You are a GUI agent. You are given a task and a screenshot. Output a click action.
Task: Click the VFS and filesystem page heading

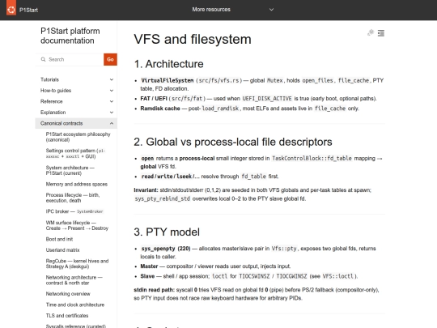(193, 39)
